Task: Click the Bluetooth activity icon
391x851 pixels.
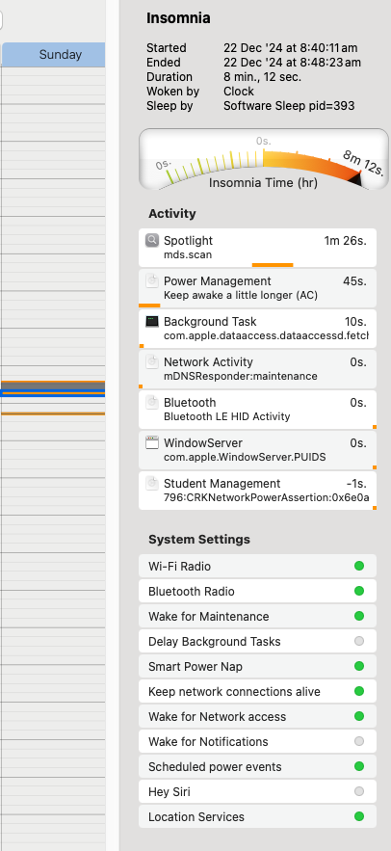Action: 152,402
